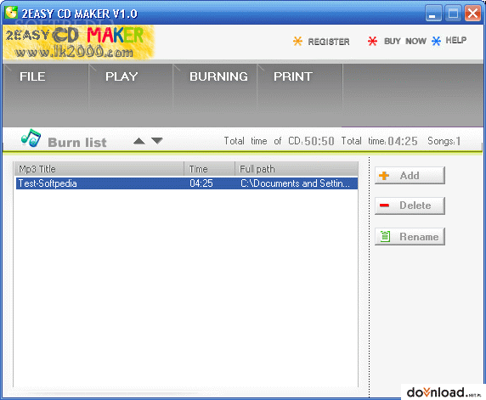Click the app icon in the title bar
Viewport: 486px width, 400px height.
[11, 13]
